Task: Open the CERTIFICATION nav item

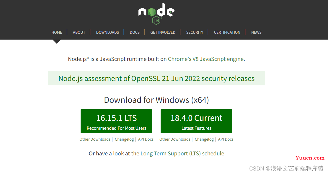Action: [227, 32]
